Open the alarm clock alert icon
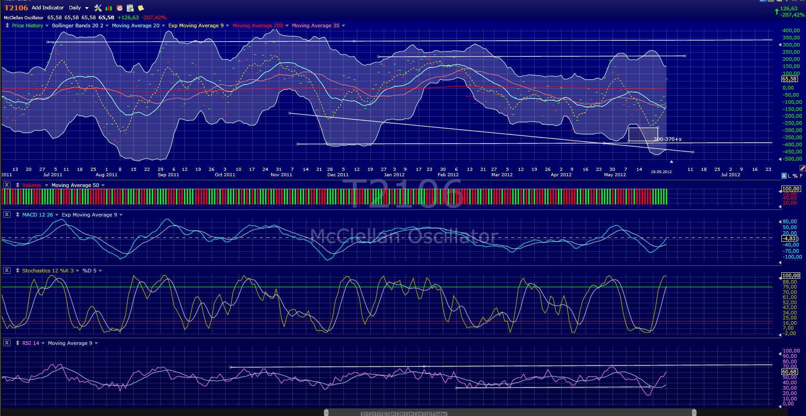This screenshot has height=416, width=806. [x=120, y=8]
